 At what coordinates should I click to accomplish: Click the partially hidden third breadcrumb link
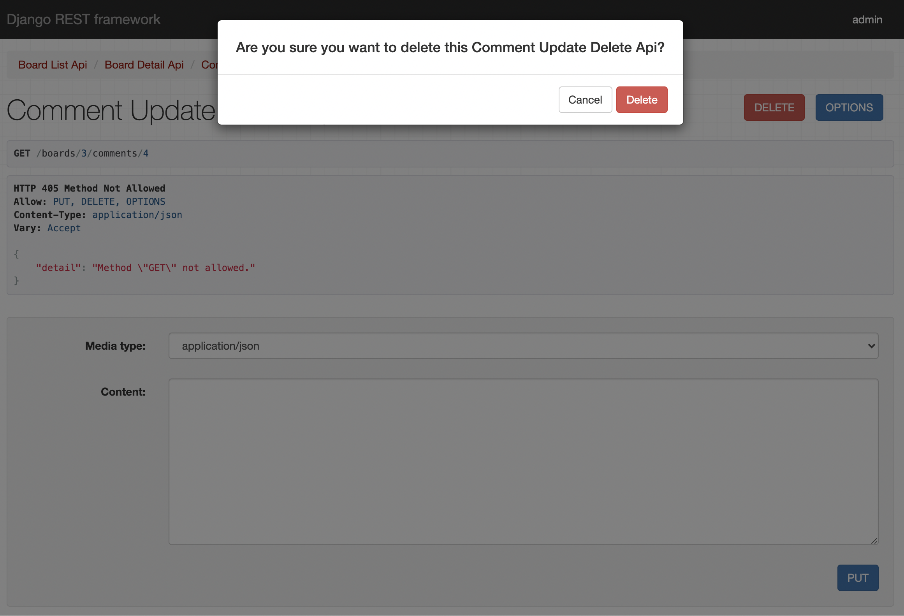click(209, 65)
